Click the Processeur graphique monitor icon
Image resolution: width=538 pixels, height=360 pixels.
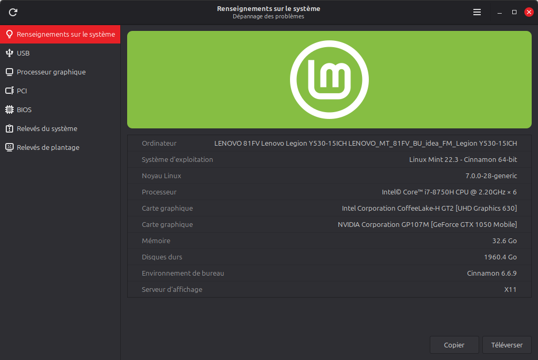point(9,72)
